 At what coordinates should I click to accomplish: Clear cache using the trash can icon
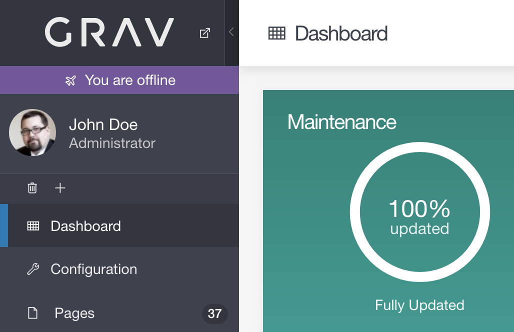click(32, 188)
